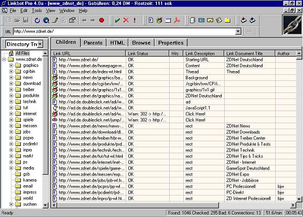This screenshot has height=217, width=303.
Task: Click the globe with magnifier scan icon
Action: coord(46,20)
